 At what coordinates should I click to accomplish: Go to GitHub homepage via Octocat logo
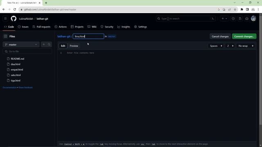[14, 19]
